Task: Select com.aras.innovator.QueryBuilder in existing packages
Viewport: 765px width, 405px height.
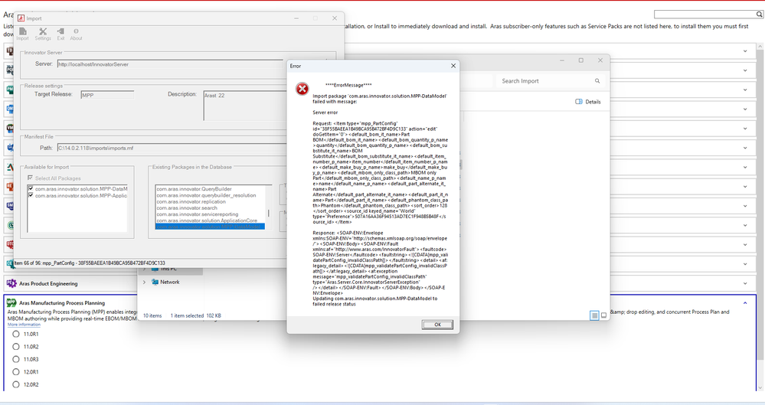Action: pyautogui.click(x=193, y=188)
